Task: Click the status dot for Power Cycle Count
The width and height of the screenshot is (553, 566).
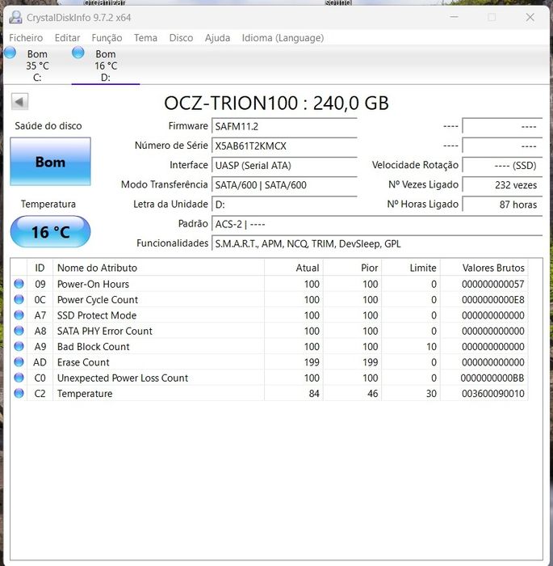Action: (19, 300)
